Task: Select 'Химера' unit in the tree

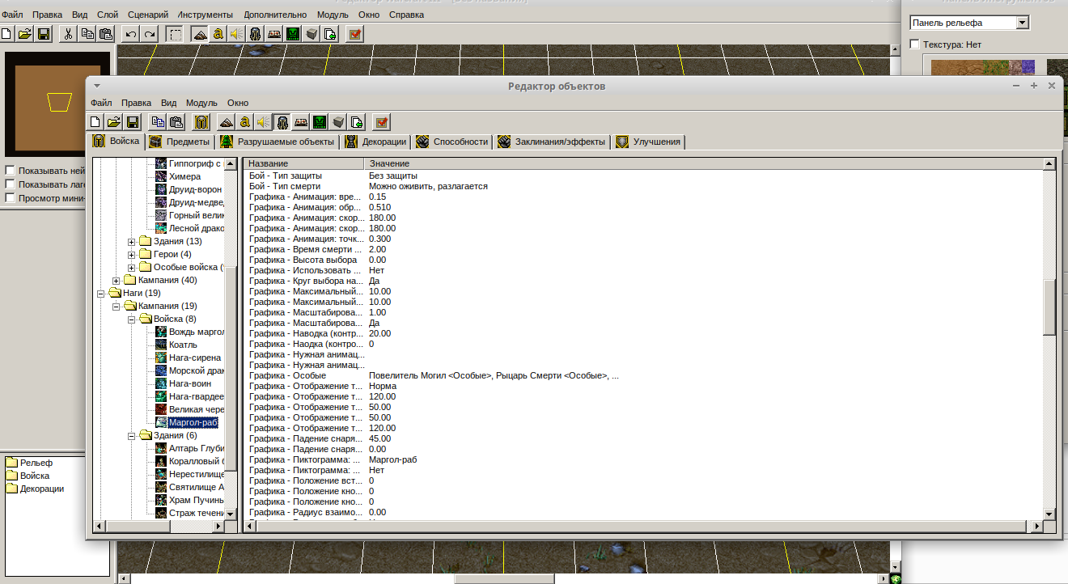Action: coord(184,177)
